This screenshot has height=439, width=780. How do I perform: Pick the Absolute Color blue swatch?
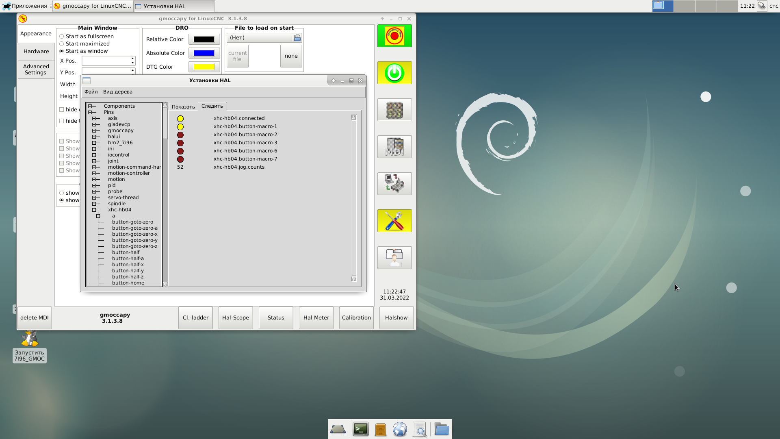(204, 53)
